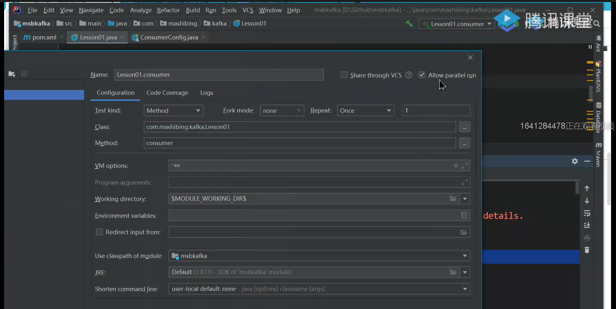The height and width of the screenshot is (309, 616).
Task: Open the Ant tool window
Action: 598,43
